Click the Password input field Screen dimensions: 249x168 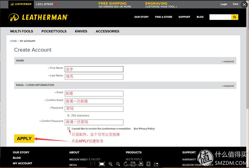(x=94, y=109)
